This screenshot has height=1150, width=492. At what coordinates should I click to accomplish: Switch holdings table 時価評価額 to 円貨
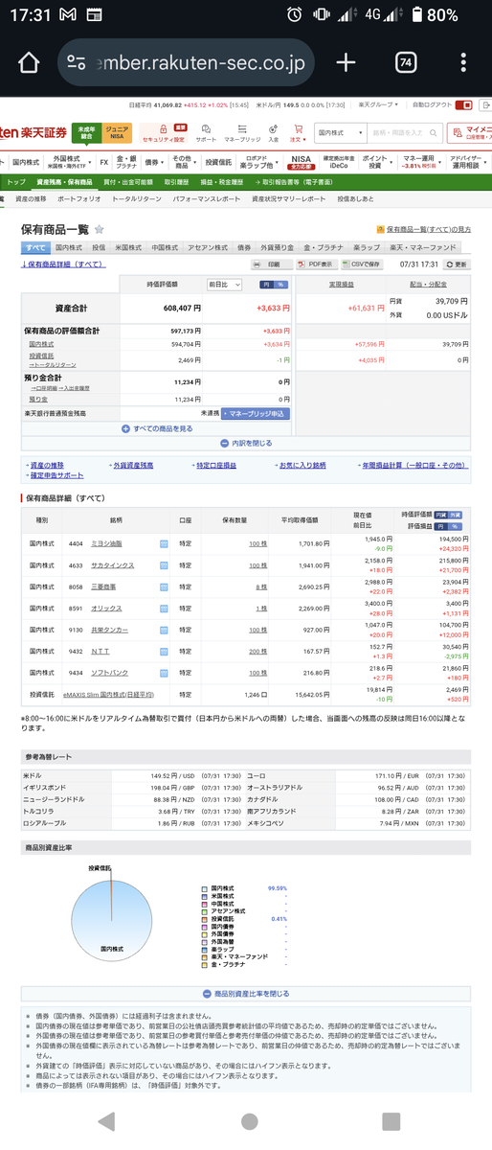[x=441, y=515]
